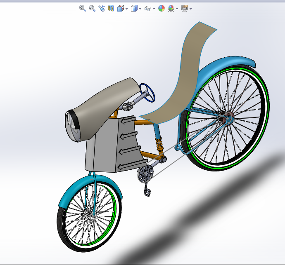Screen dimensions: 285x265
Task: Open the View Settings dropdown arrow
Action: tap(190, 9)
